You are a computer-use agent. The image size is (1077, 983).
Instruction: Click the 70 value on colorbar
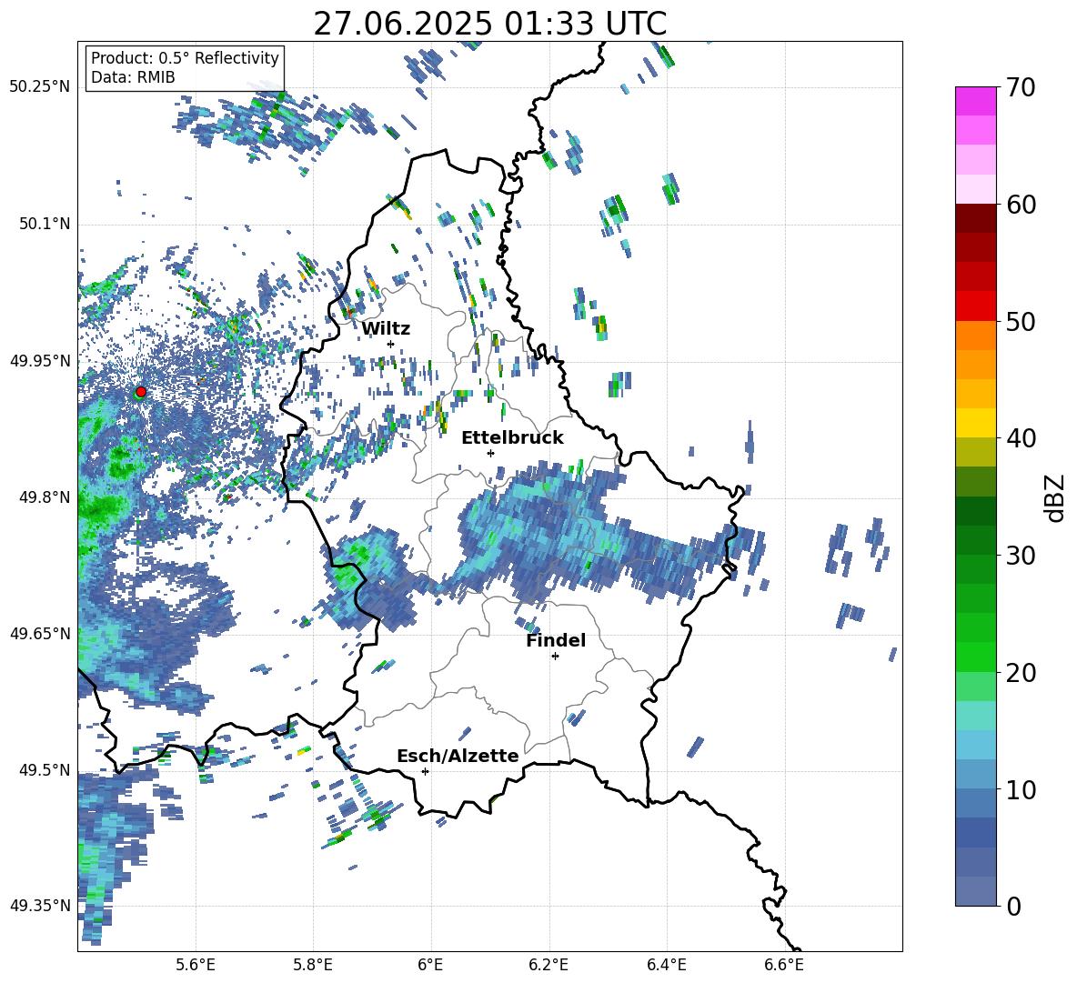[x=1021, y=88]
